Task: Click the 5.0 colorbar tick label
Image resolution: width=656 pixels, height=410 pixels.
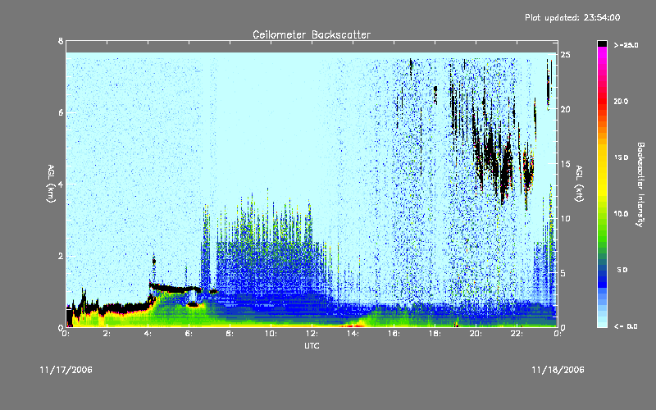Action: (622, 270)
